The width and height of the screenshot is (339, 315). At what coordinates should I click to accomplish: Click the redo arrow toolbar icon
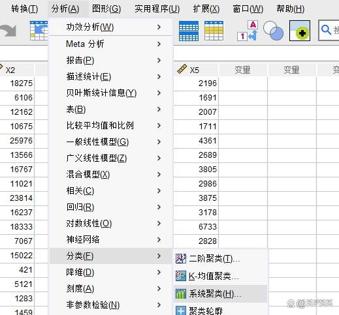[8, 31]
